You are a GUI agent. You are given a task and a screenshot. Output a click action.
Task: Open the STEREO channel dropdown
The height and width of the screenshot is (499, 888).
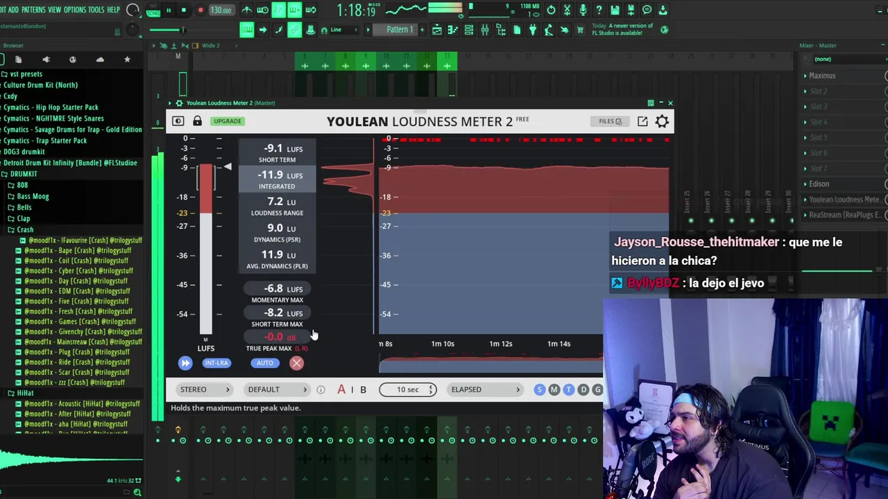point(204,389)
